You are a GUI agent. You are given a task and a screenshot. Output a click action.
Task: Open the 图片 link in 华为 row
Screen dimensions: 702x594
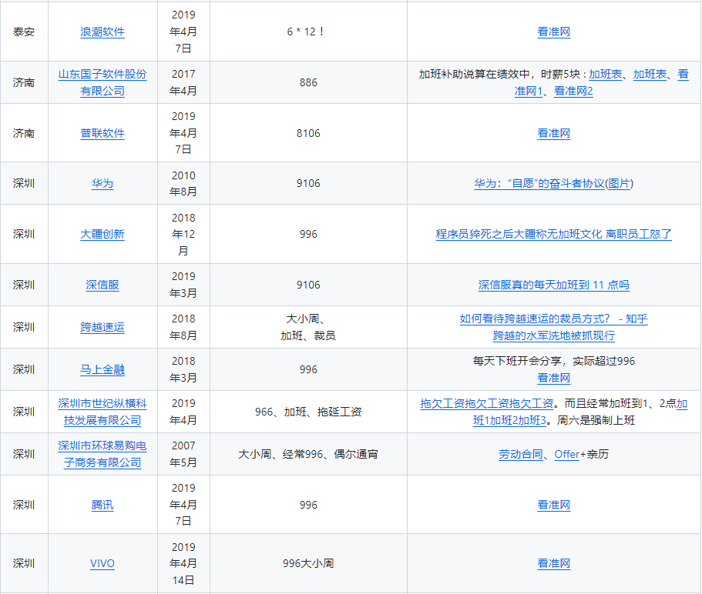620,183
